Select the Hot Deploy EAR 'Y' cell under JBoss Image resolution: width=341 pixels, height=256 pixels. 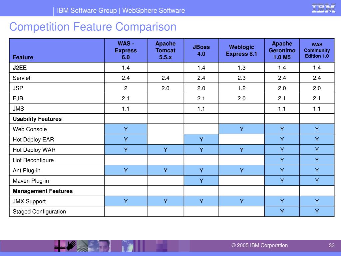(x=201, y=139)
